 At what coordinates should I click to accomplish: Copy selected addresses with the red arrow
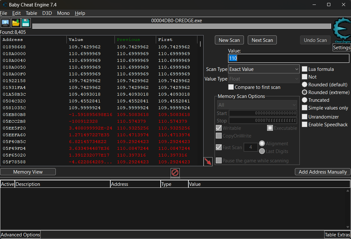click(208, 161)
